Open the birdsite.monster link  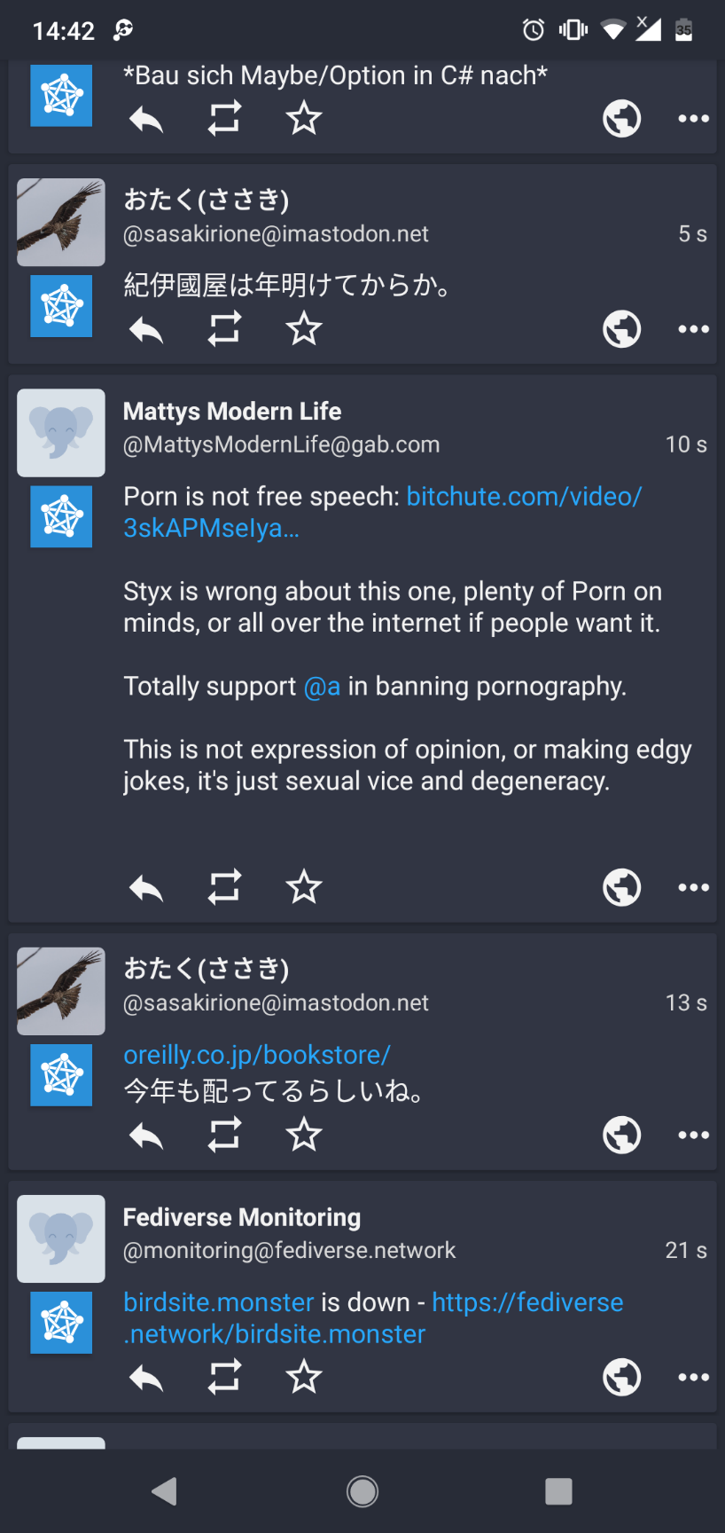[x=219, y=1302]
